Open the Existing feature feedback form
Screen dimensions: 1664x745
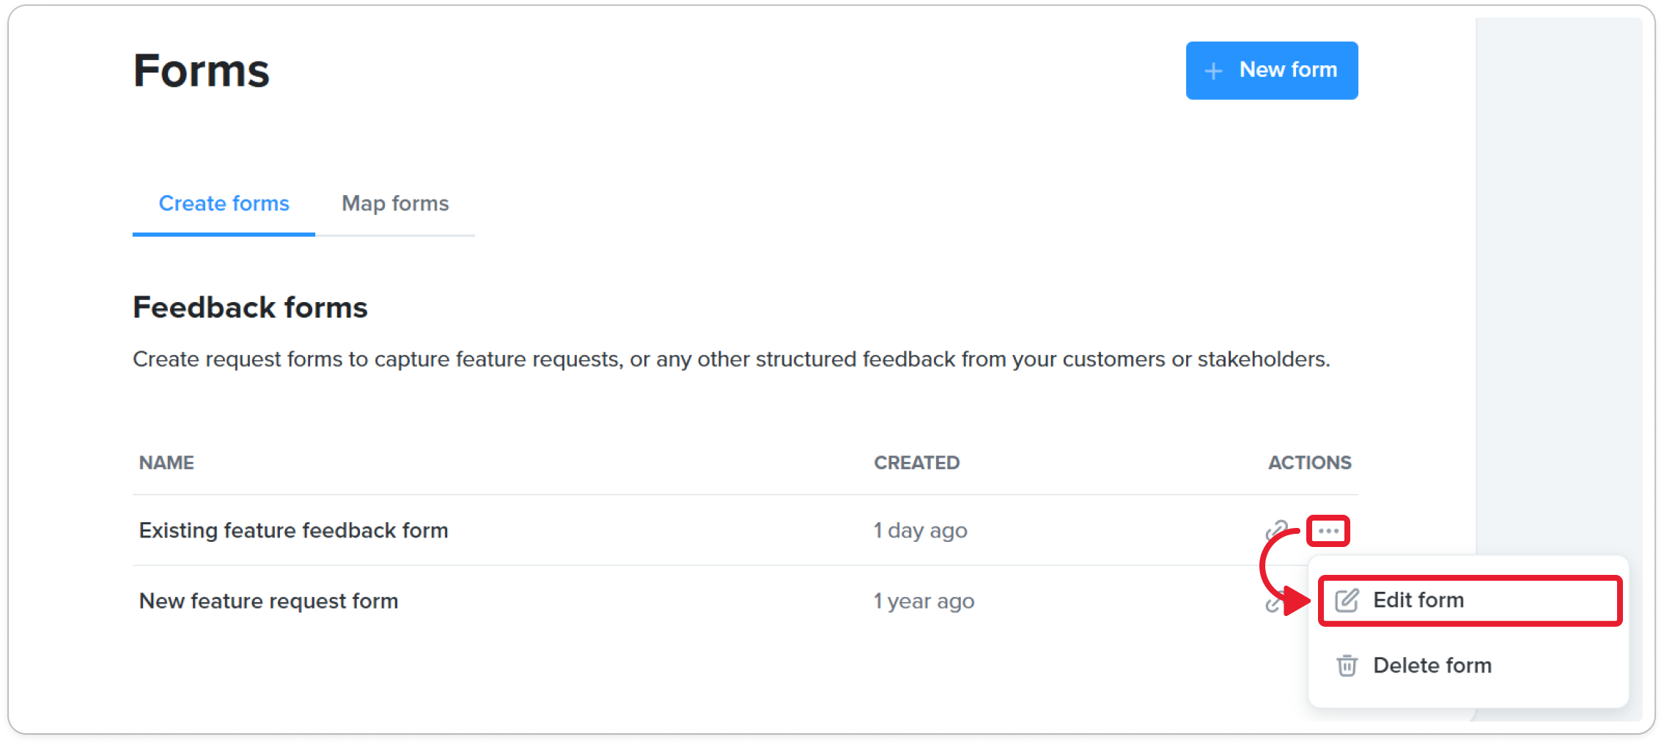click(293, 530)
